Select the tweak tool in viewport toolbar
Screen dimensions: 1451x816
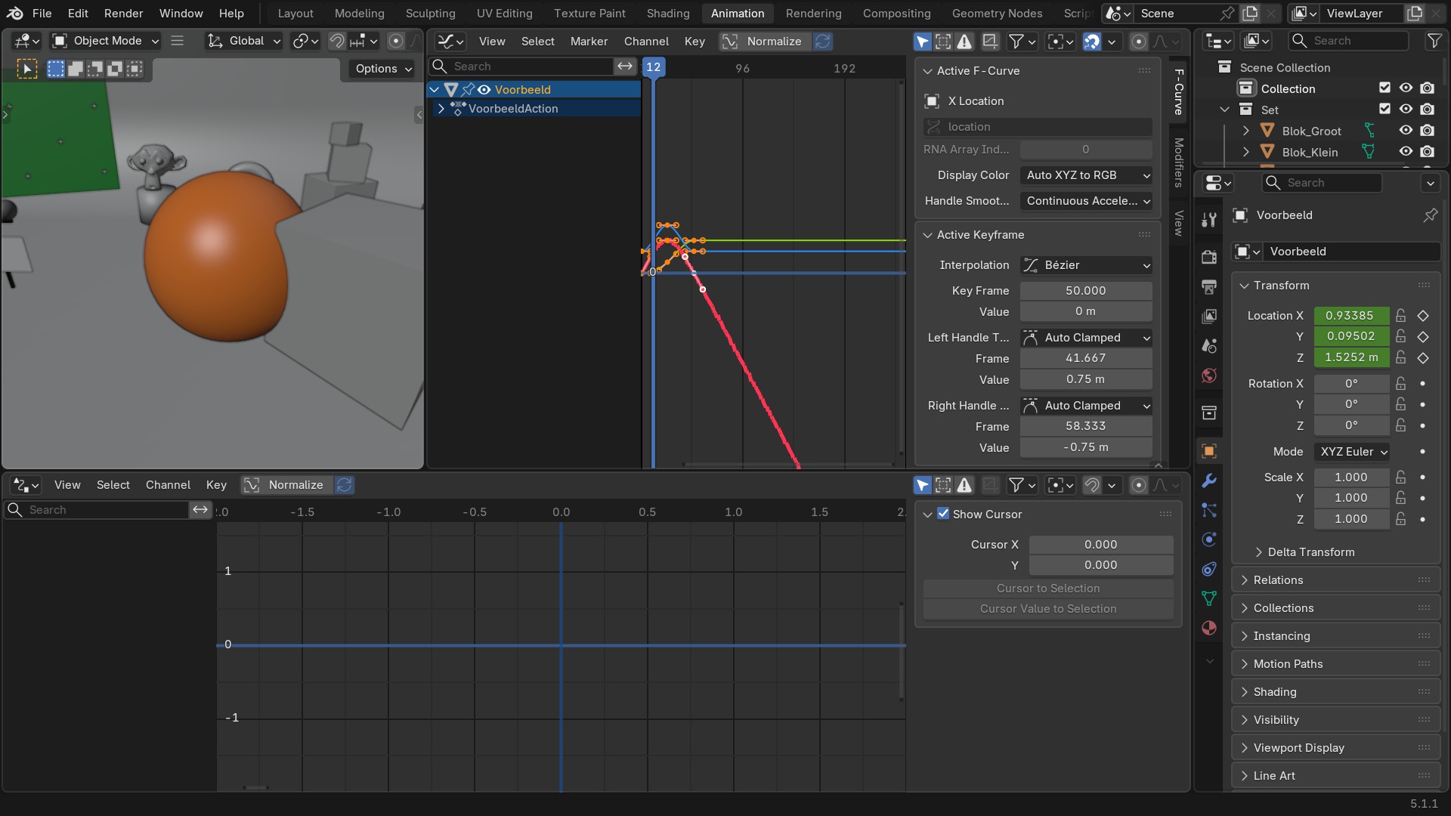tap(27, 70)
